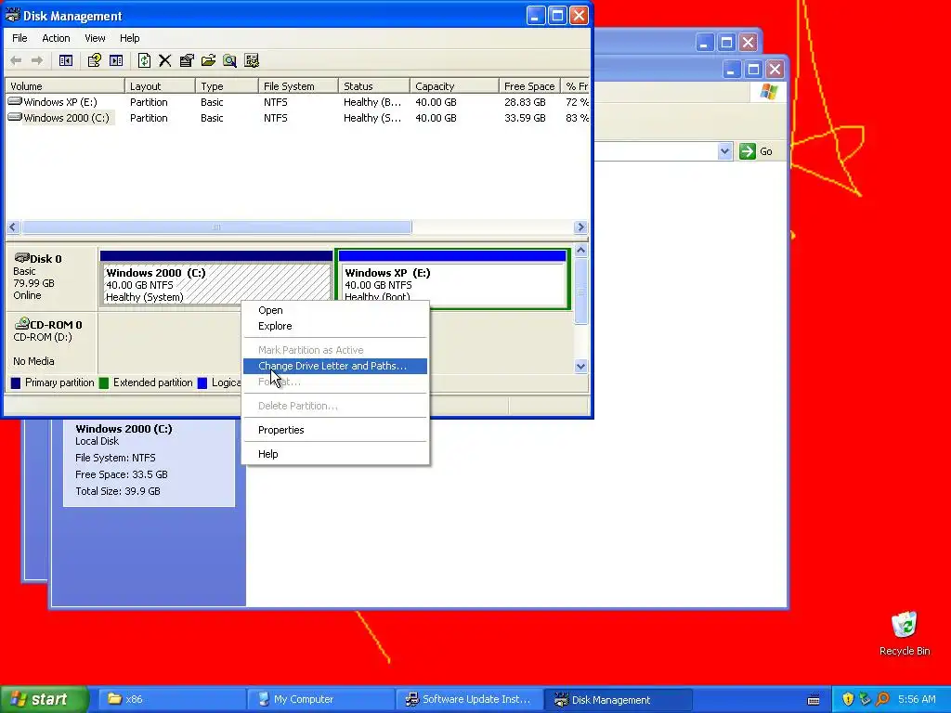Choose Help from the context menu
951x713 pixels.
334,454
